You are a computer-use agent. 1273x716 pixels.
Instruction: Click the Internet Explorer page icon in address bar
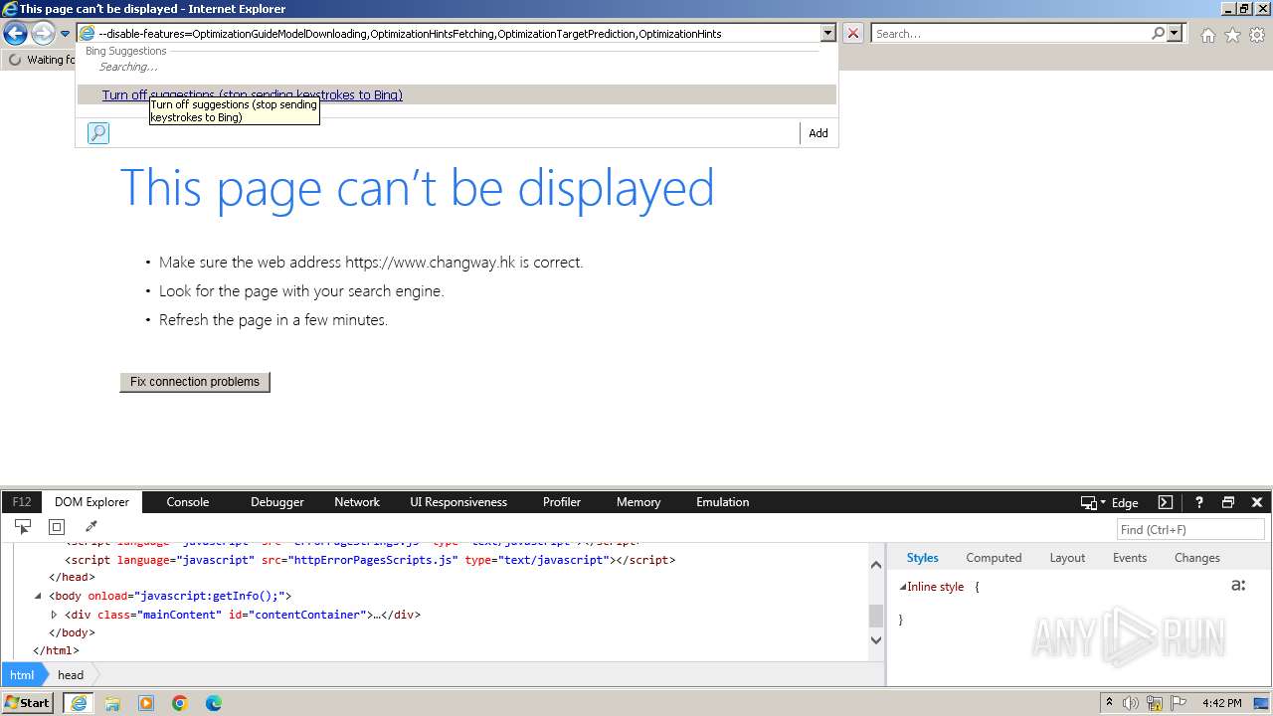click(x=88, y=33)
